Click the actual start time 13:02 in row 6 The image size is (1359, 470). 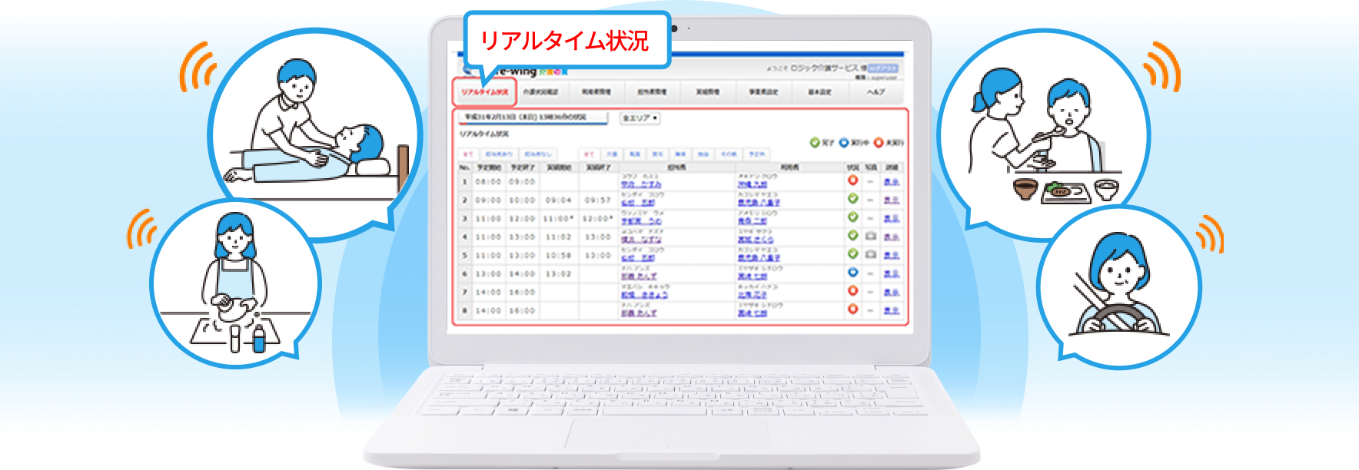click(558, 273)
